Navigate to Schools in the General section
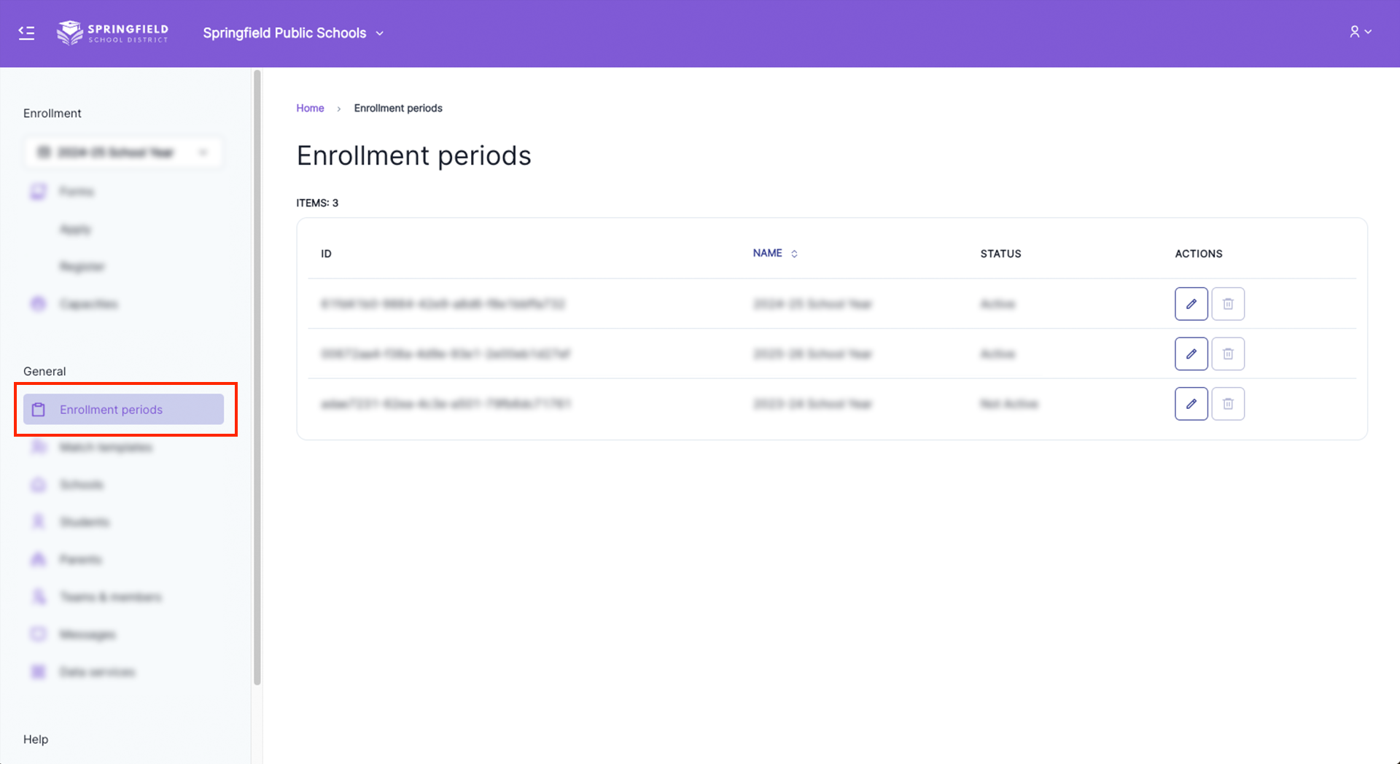 pos(81,485)
